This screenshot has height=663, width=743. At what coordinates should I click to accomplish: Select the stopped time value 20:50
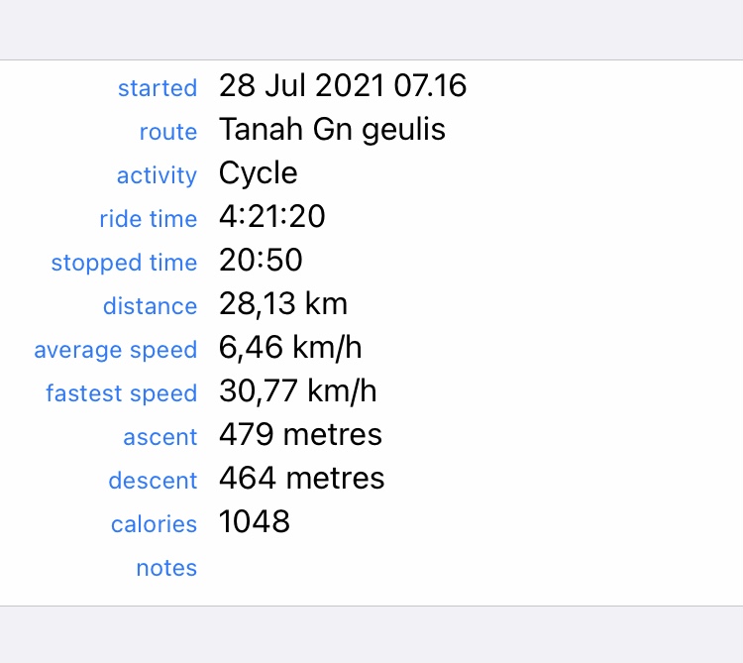pos(261,261)
